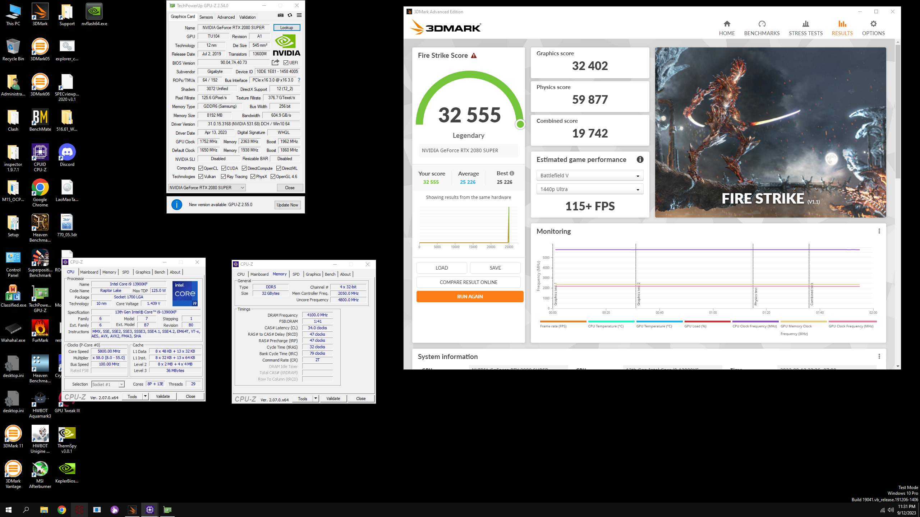Toggle the OpenGL 4.6 checkbox
This screenshot has height=517, width=920.
coord(273,177)
